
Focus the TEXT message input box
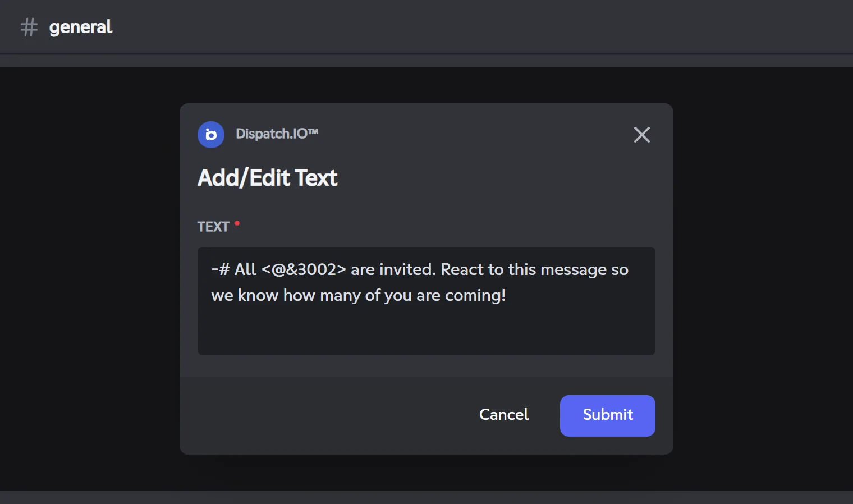427,301
